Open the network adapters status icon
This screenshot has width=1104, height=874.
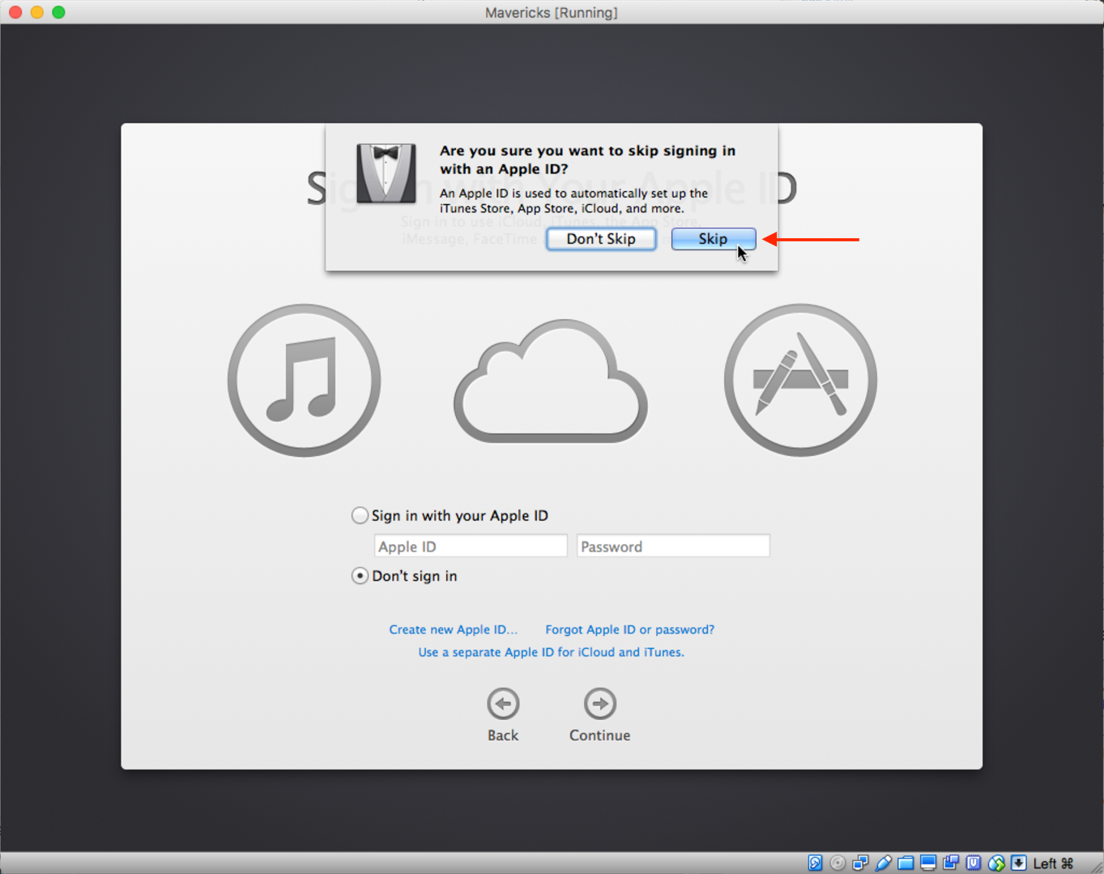coord(861,863)
